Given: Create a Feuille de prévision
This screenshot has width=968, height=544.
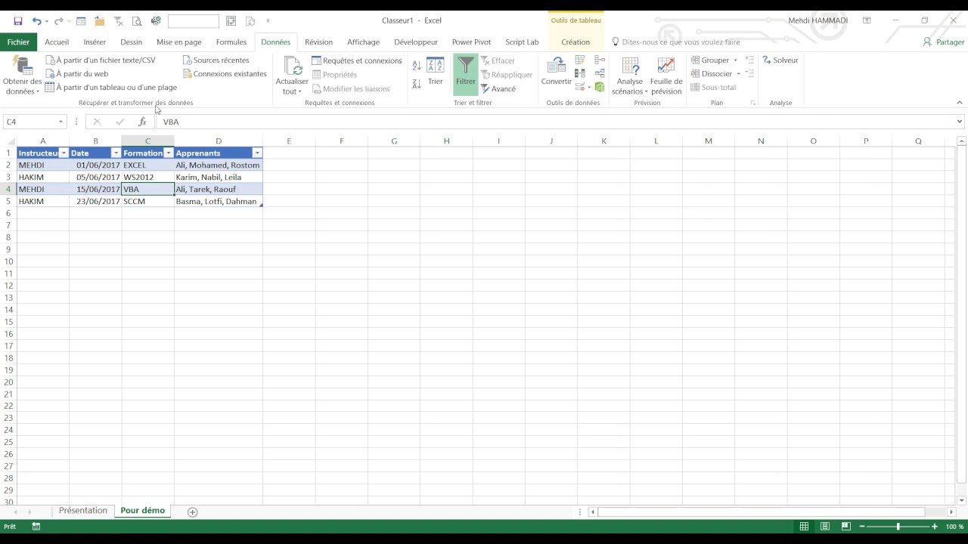Looking at the screenshot, I should click(666, 76).
